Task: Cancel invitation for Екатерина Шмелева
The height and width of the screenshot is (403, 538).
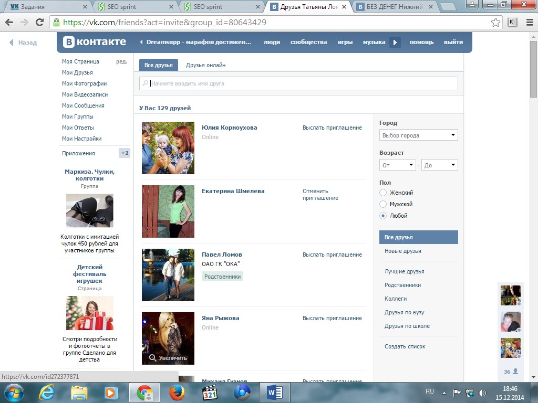Action: 320,194
